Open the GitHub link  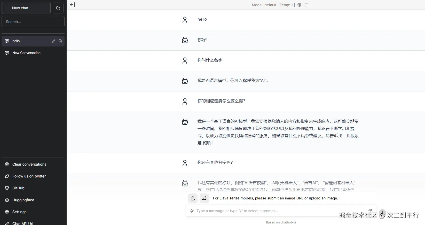coord(33,188)
